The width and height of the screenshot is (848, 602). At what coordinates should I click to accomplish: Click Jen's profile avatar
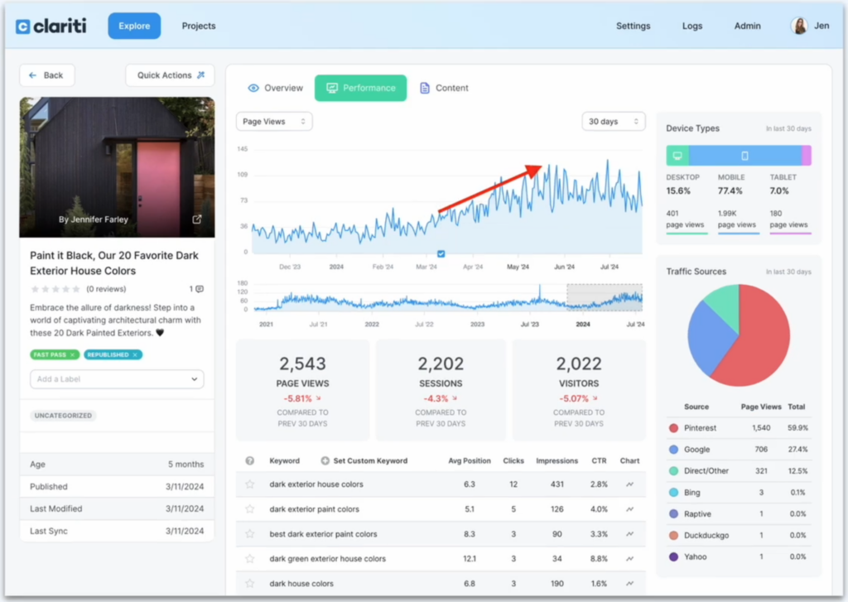[x=799, y=26]
